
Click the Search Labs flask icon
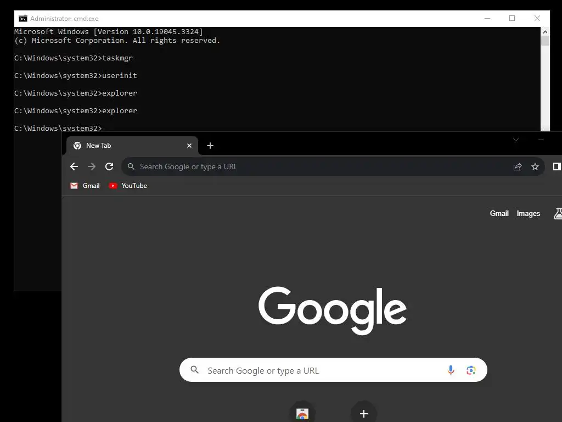pos(558,214)
